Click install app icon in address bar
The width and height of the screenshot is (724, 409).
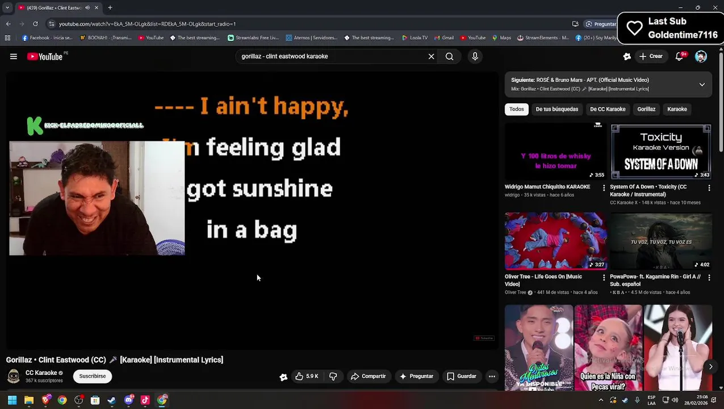pyautogui.click(x=575, y=24)
